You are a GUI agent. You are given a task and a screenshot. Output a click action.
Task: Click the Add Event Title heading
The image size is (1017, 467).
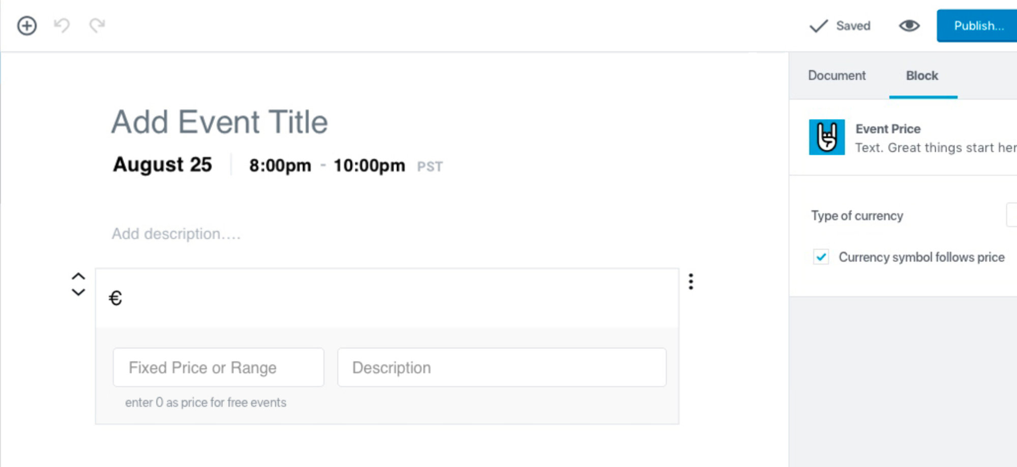click(x=220, y=122)
